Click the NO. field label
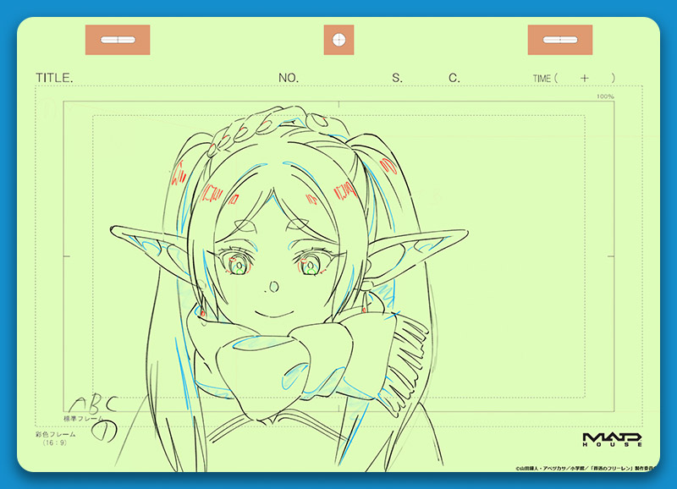The width and height of the screenshot is (677, 489). pyautogui.click(x=289, y=78)
